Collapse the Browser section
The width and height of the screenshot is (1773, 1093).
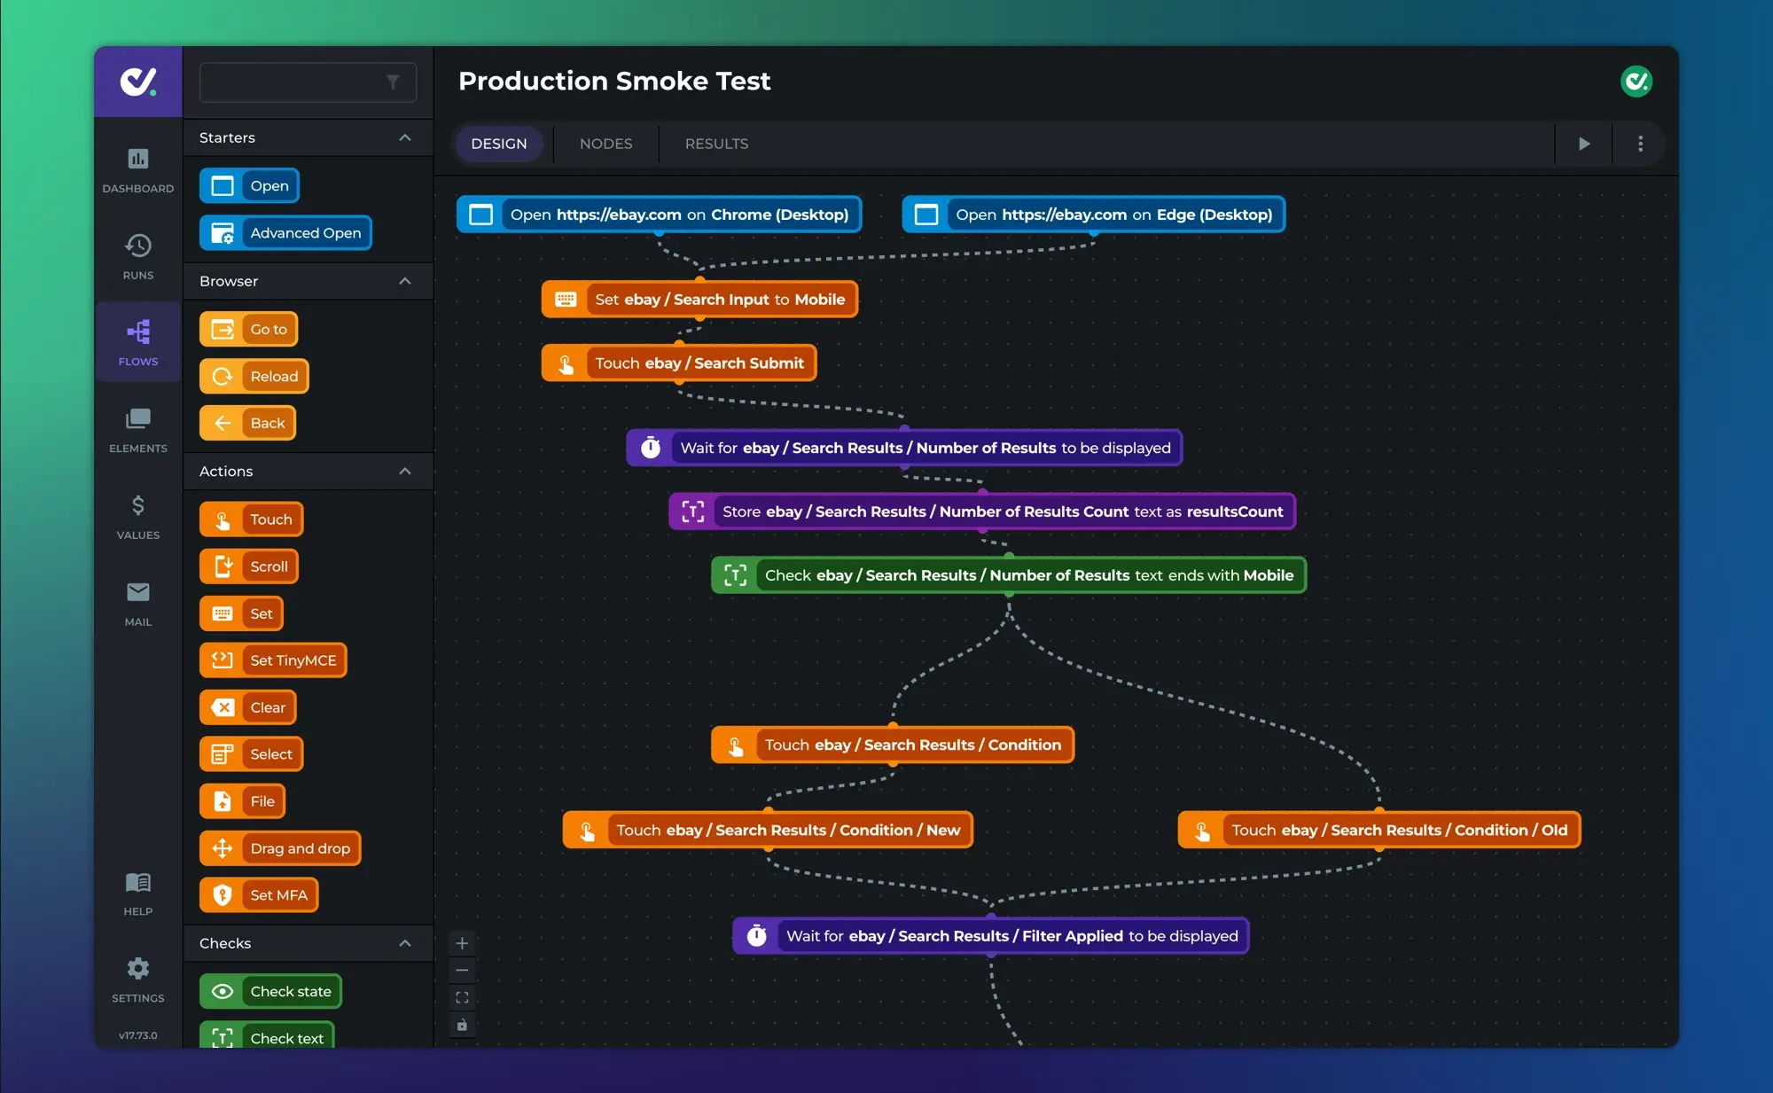405,281
